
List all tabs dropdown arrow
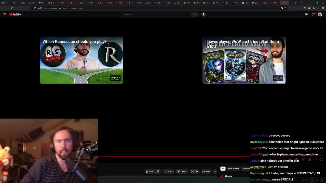coord(301,3)
